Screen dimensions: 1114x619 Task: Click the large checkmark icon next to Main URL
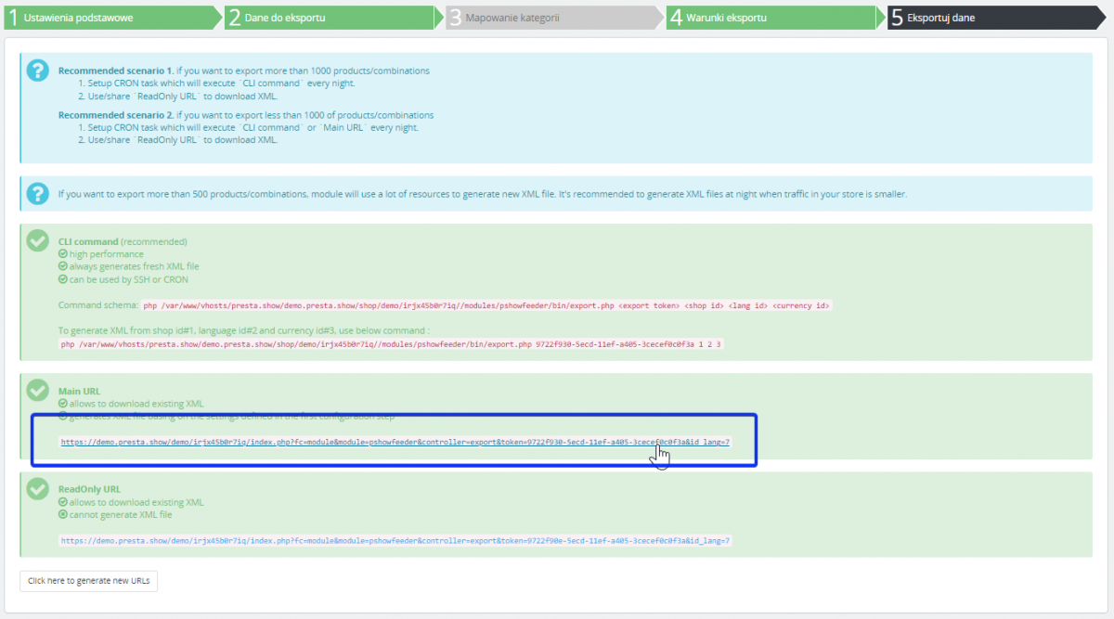click(38, 390)
